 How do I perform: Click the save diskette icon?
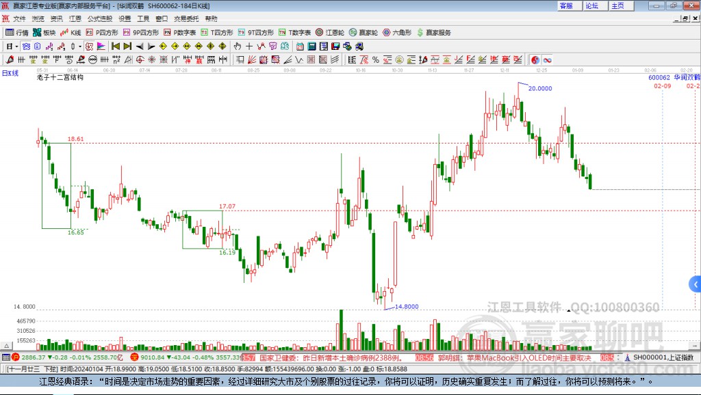click(x=335, y=46)
